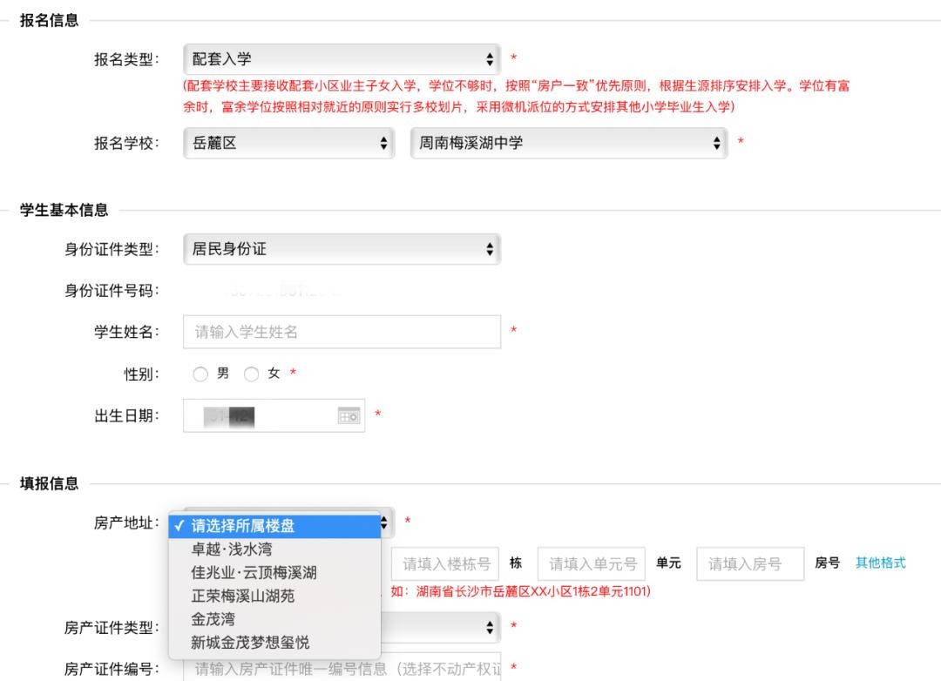Select the 女 gender radio button

(252, 374)
